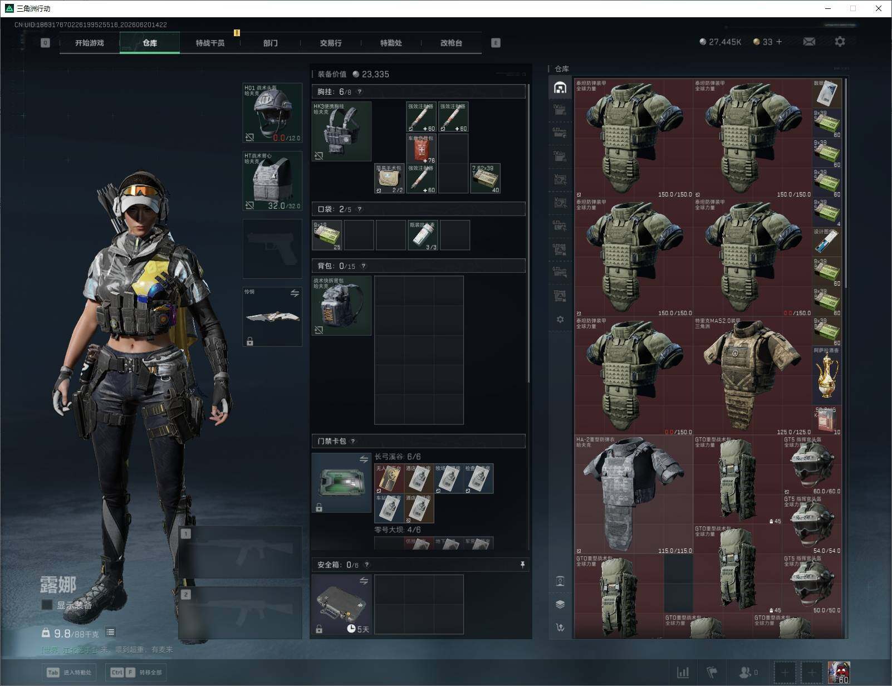Select the H01 战术头盔 helmet slot
The image size is (892, 686).
tap(272, 113)
